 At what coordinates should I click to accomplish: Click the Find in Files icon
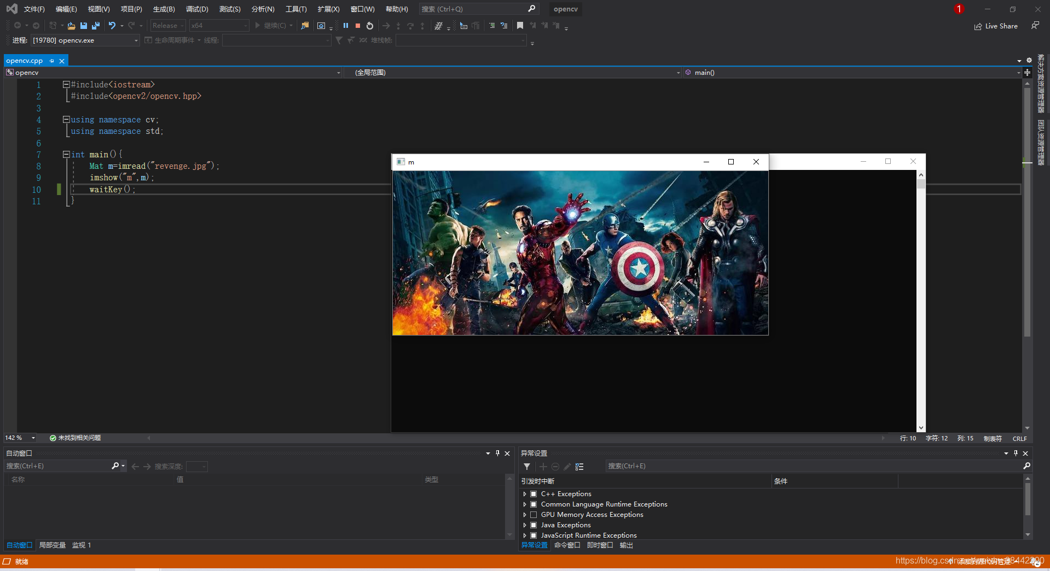[305, 26]
